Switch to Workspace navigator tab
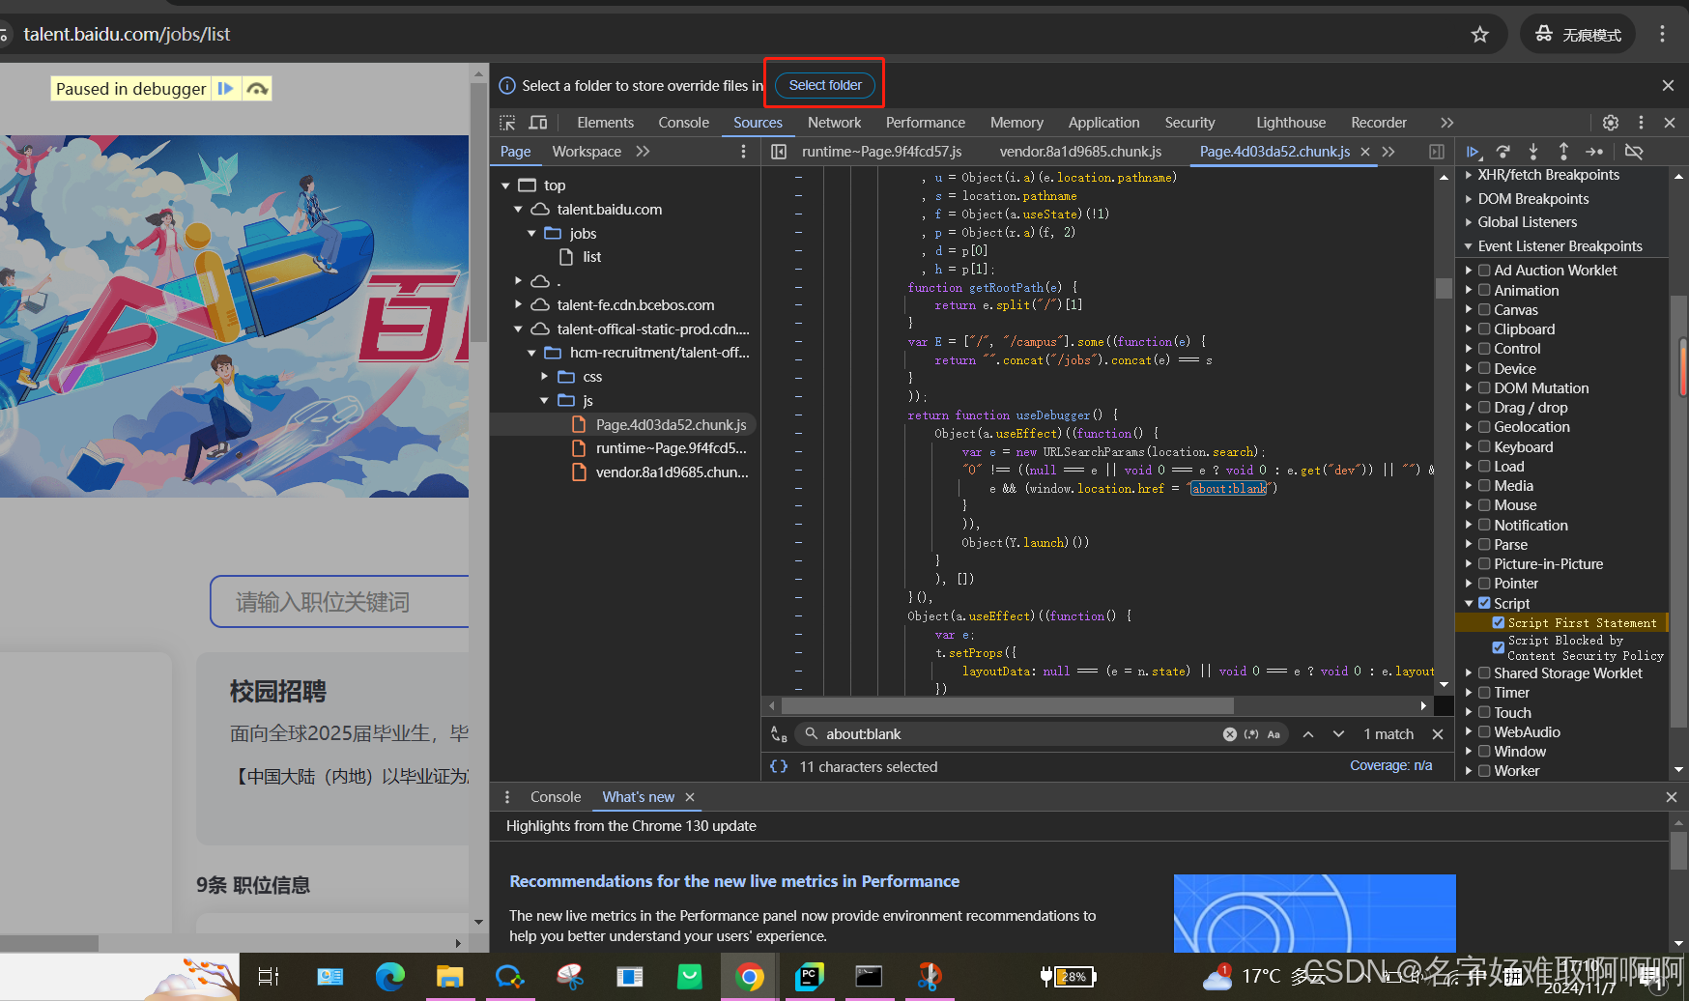1689x1001 pixels. pos(587,152)
